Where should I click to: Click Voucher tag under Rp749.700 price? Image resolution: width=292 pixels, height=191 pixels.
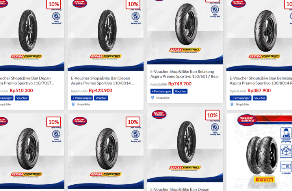pos(180,91)
